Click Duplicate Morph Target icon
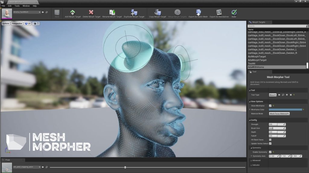The width and height of the screenshot is (309, 173). pos(134,12)
